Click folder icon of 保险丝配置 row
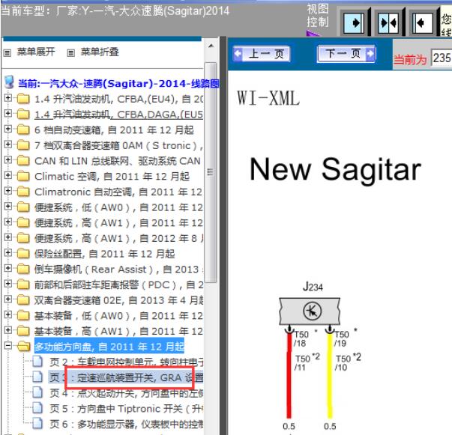The height and width of the screenshot is (435, 452). [23, 253]
